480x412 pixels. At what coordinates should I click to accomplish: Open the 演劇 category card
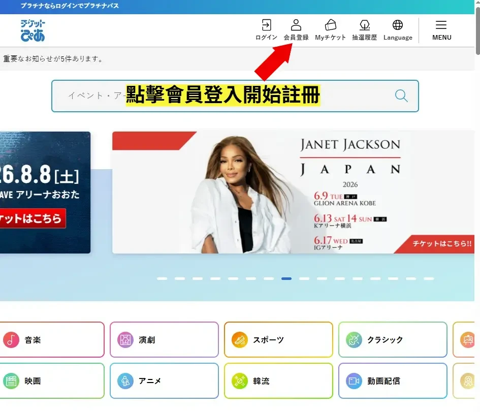click(x=164, y=339)
